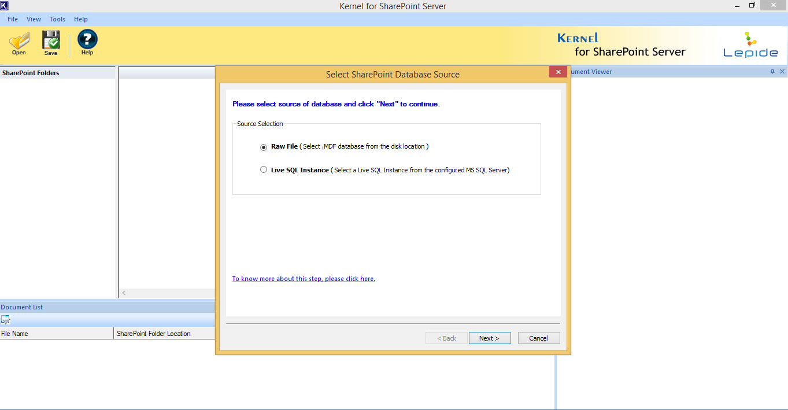788x410 pixels.
Task: Click the Document List toolbar icon
Action: pyautogui.click(x=6, y=320)
